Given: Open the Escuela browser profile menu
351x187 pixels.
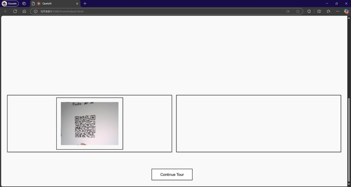Looking at the screenshot, I should click(x=10, y=3).
